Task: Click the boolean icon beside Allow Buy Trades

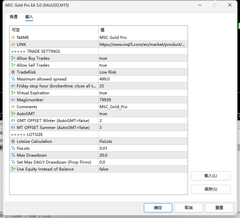Action: (x=13, y=58)
